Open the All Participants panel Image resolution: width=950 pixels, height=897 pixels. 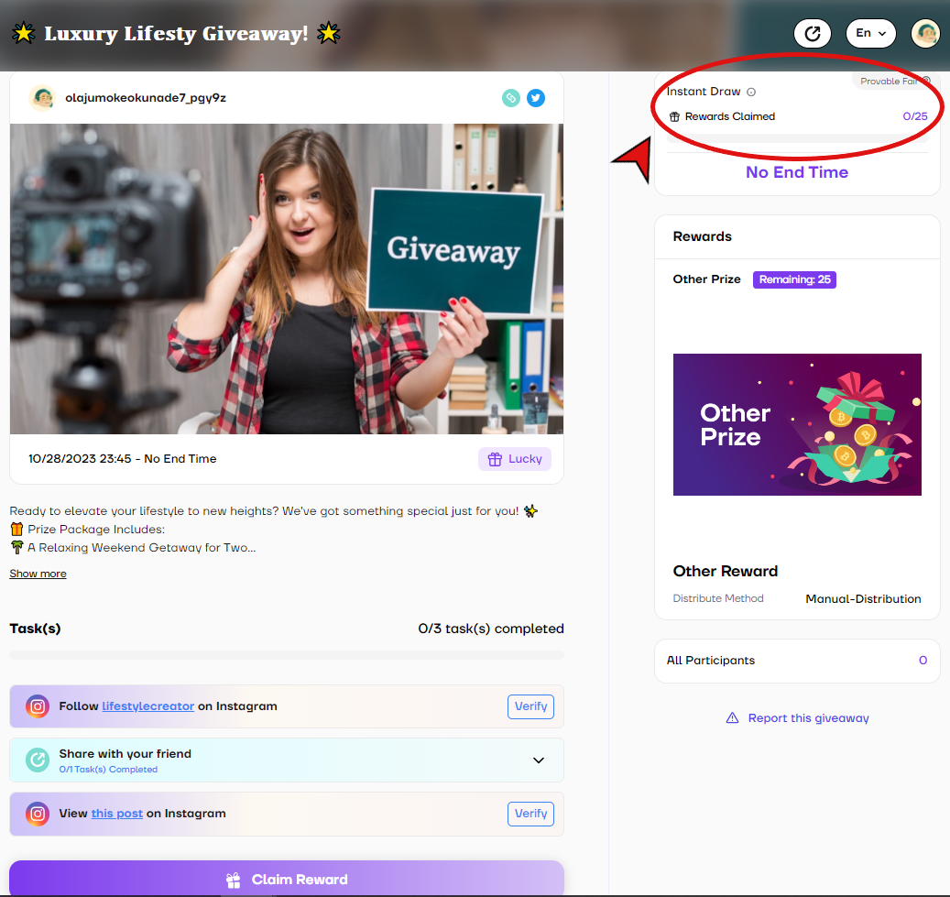coord(797,661)
